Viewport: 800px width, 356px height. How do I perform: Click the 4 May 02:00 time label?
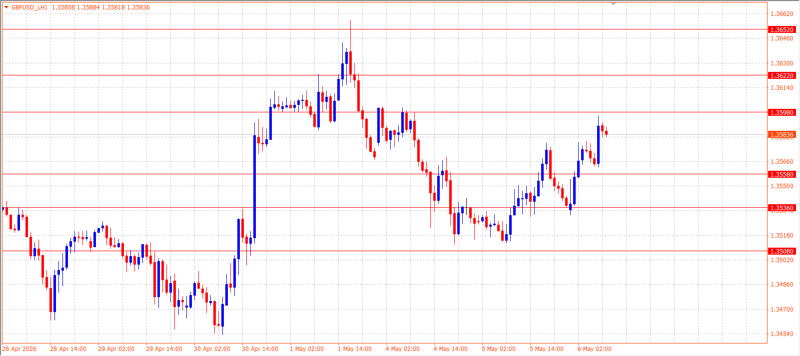tap(403, 349)
